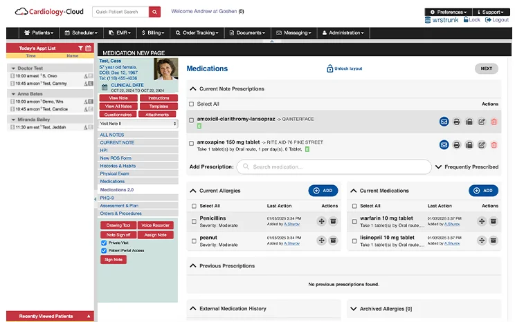Click the NEXT button

pos(486,68)
